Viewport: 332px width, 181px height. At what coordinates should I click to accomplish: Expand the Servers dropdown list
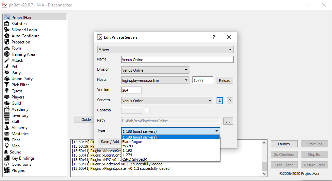(x=210, y=101)
